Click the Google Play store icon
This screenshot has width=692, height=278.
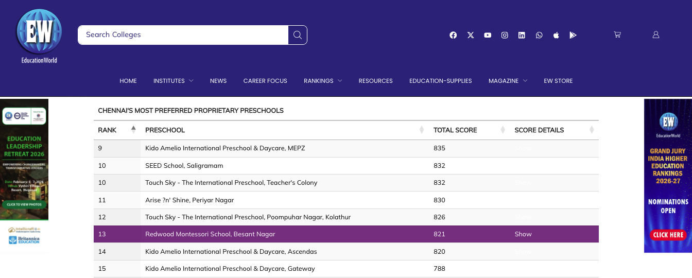tap(573, 35)
